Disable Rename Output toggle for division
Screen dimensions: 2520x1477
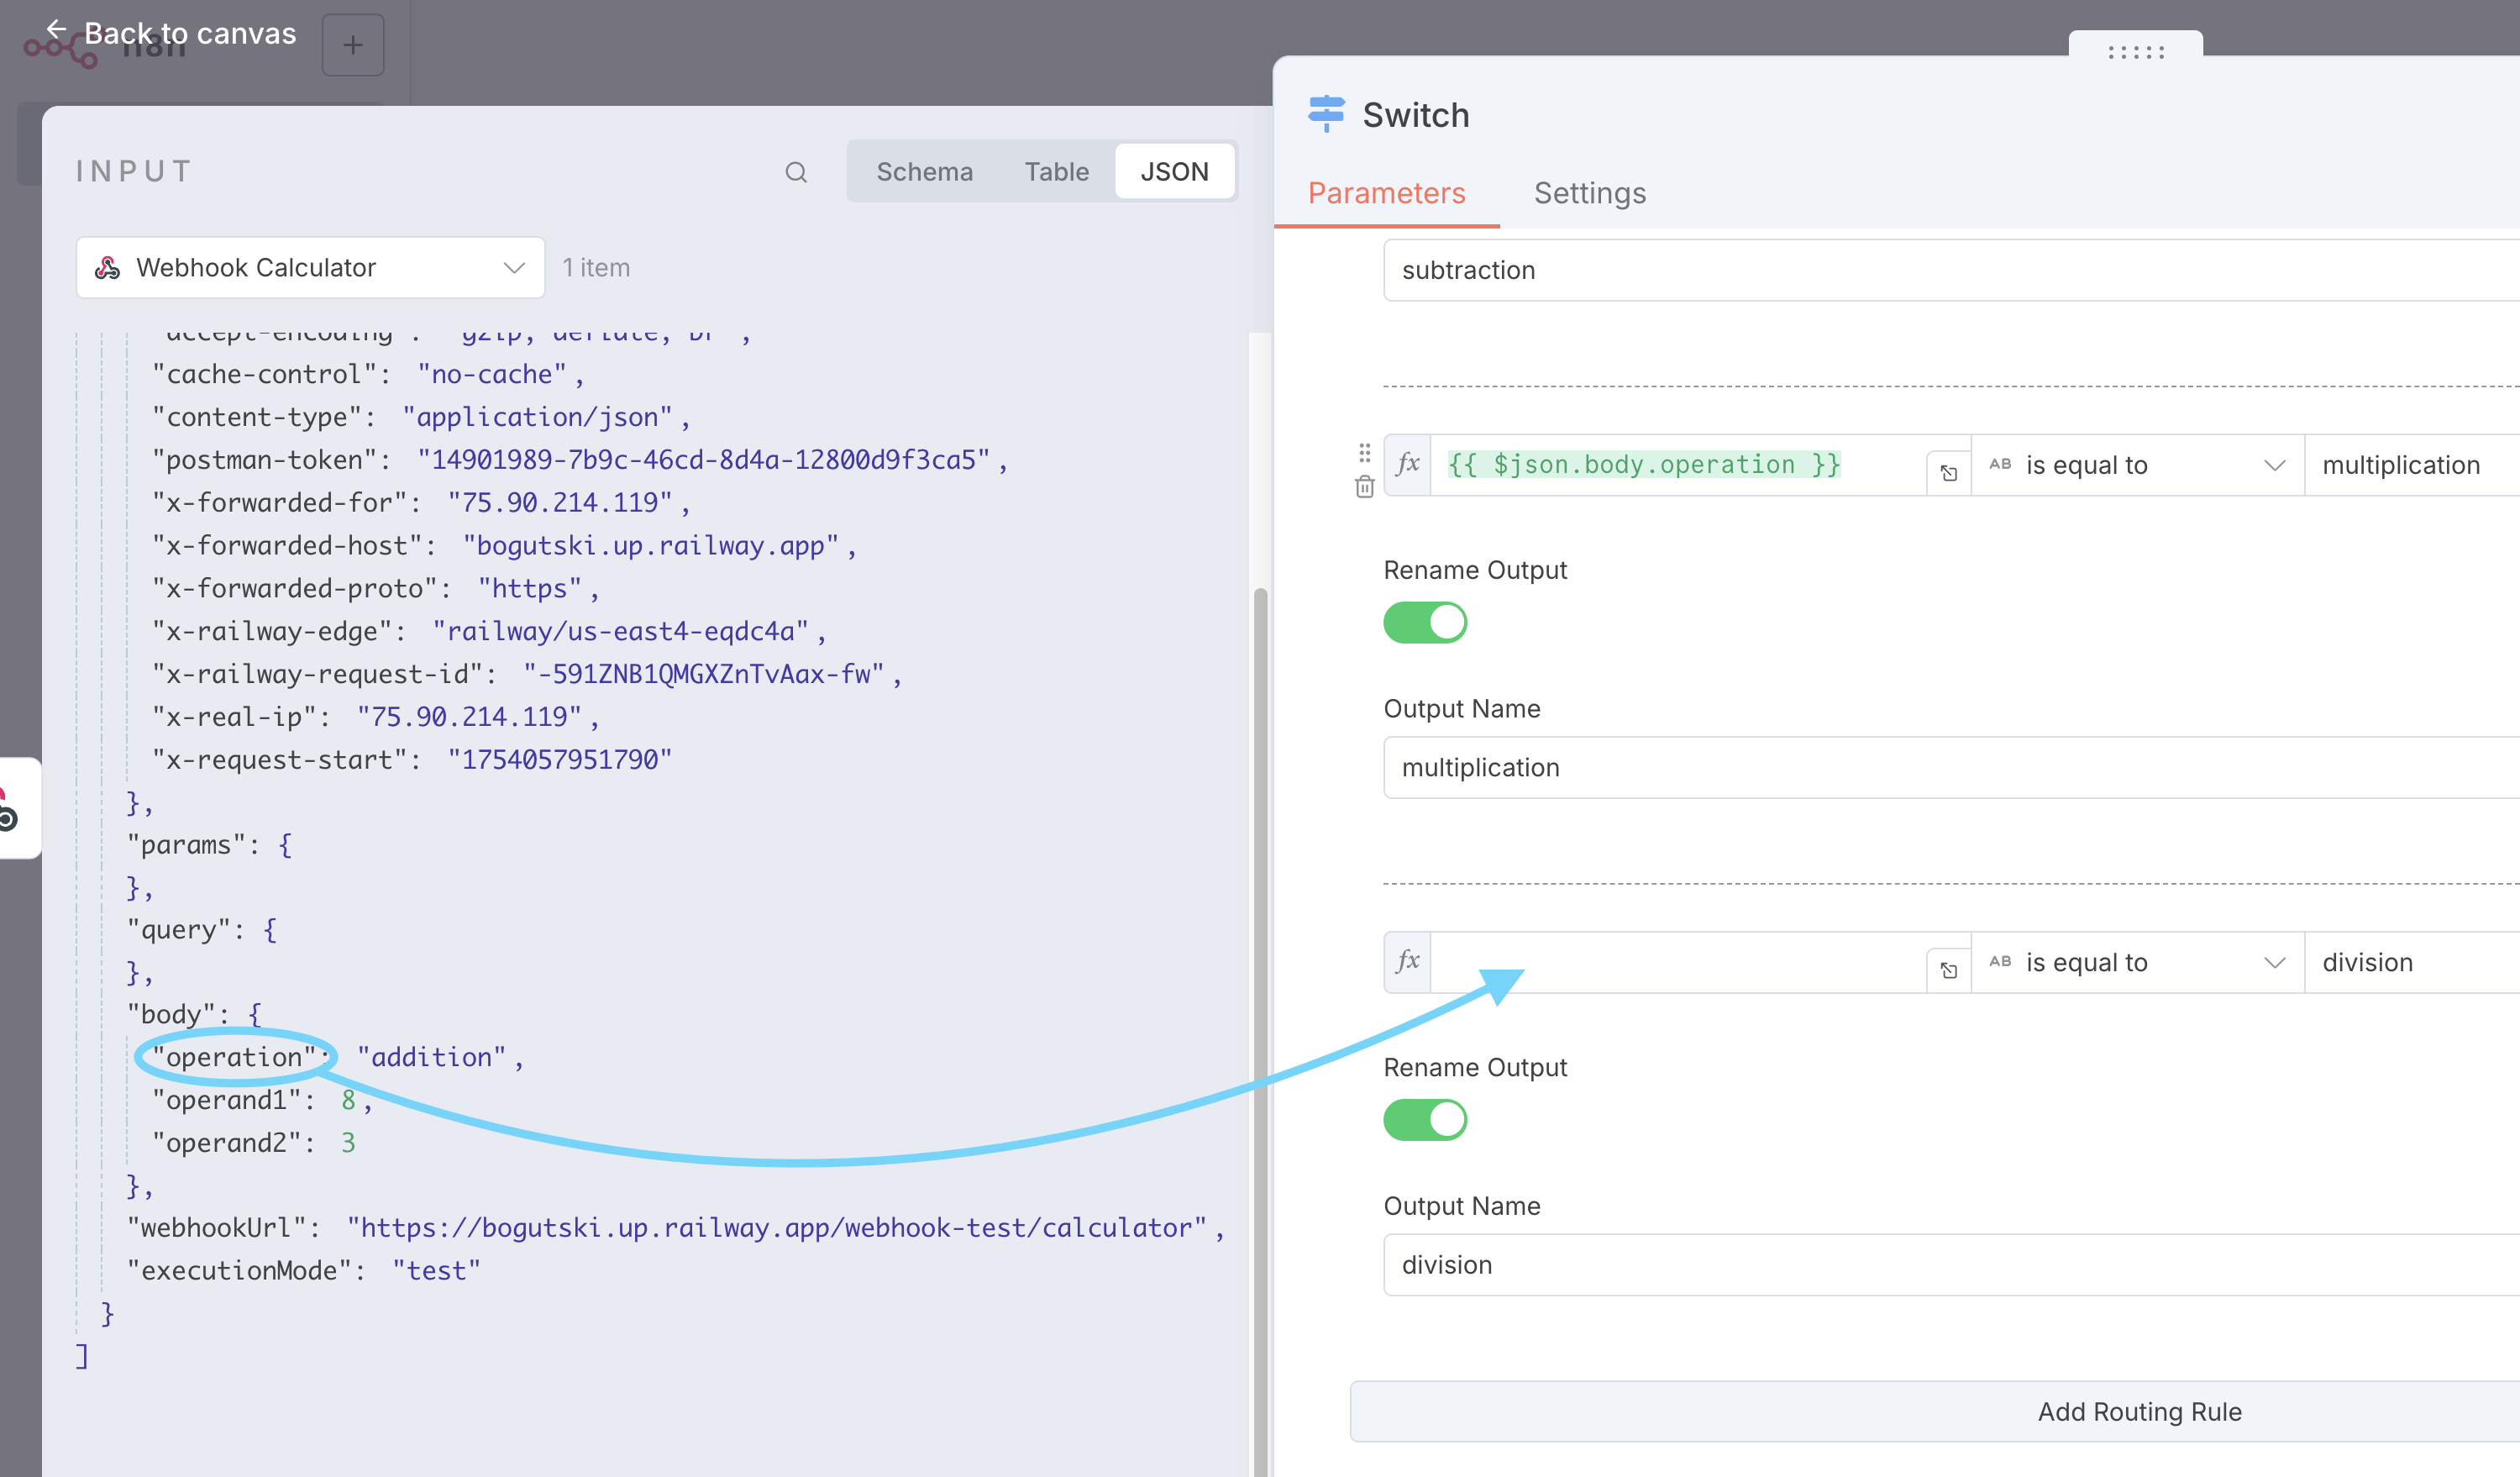(1425, 1119)
